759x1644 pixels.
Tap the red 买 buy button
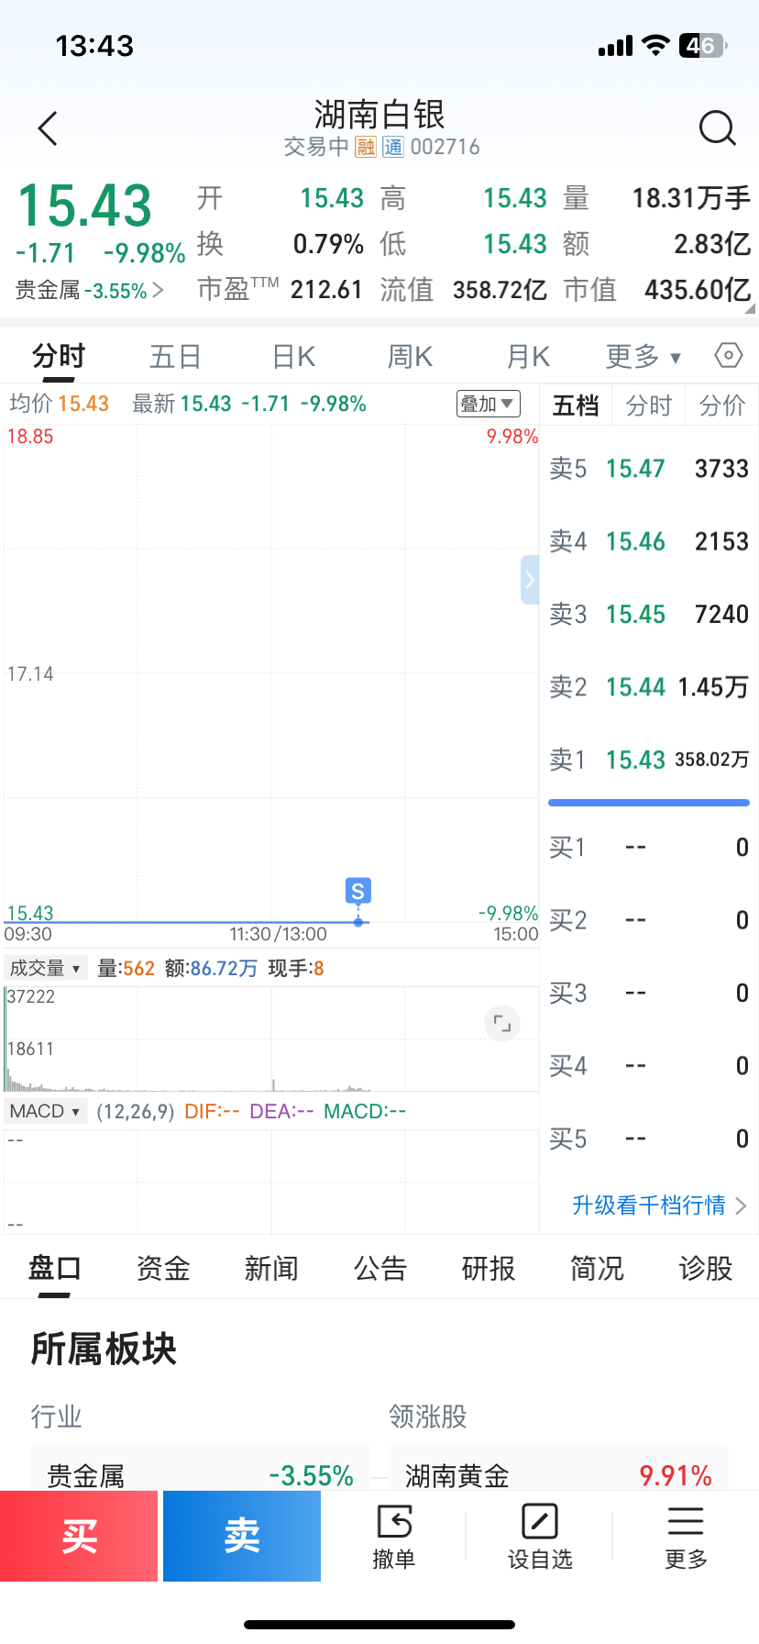79,1536
